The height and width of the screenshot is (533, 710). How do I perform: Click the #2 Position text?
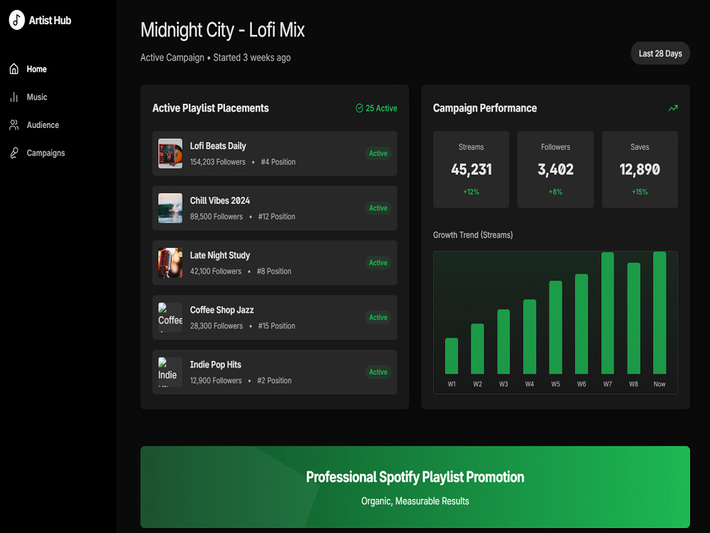[274, 381]
